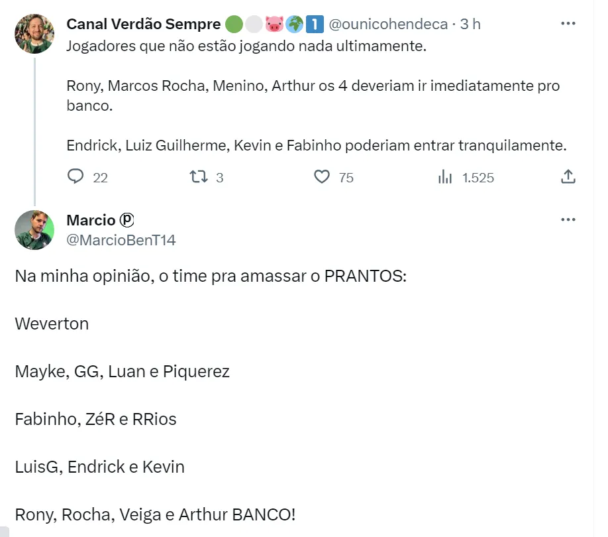
Task: Click Marcio's display name
Action: click(91, 220)
